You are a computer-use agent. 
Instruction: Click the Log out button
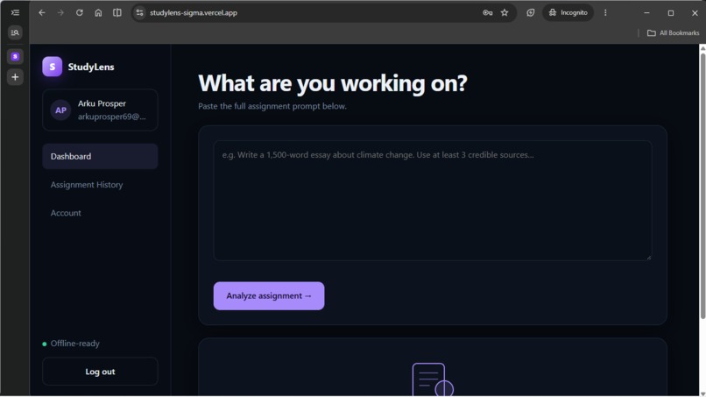[100, 372]
